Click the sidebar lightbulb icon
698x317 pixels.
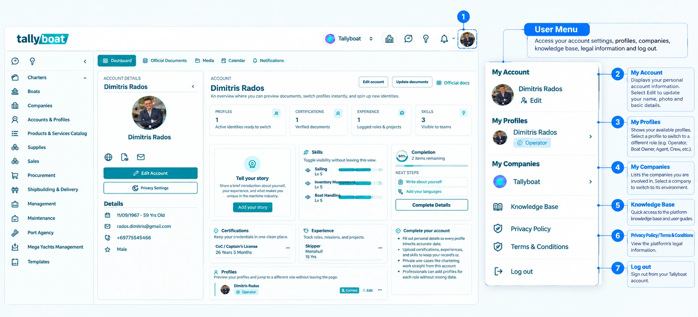coord(32,61)
